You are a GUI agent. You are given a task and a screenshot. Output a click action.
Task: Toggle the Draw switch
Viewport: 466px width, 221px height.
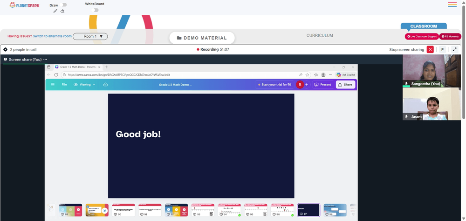click(x=63, y=5)
